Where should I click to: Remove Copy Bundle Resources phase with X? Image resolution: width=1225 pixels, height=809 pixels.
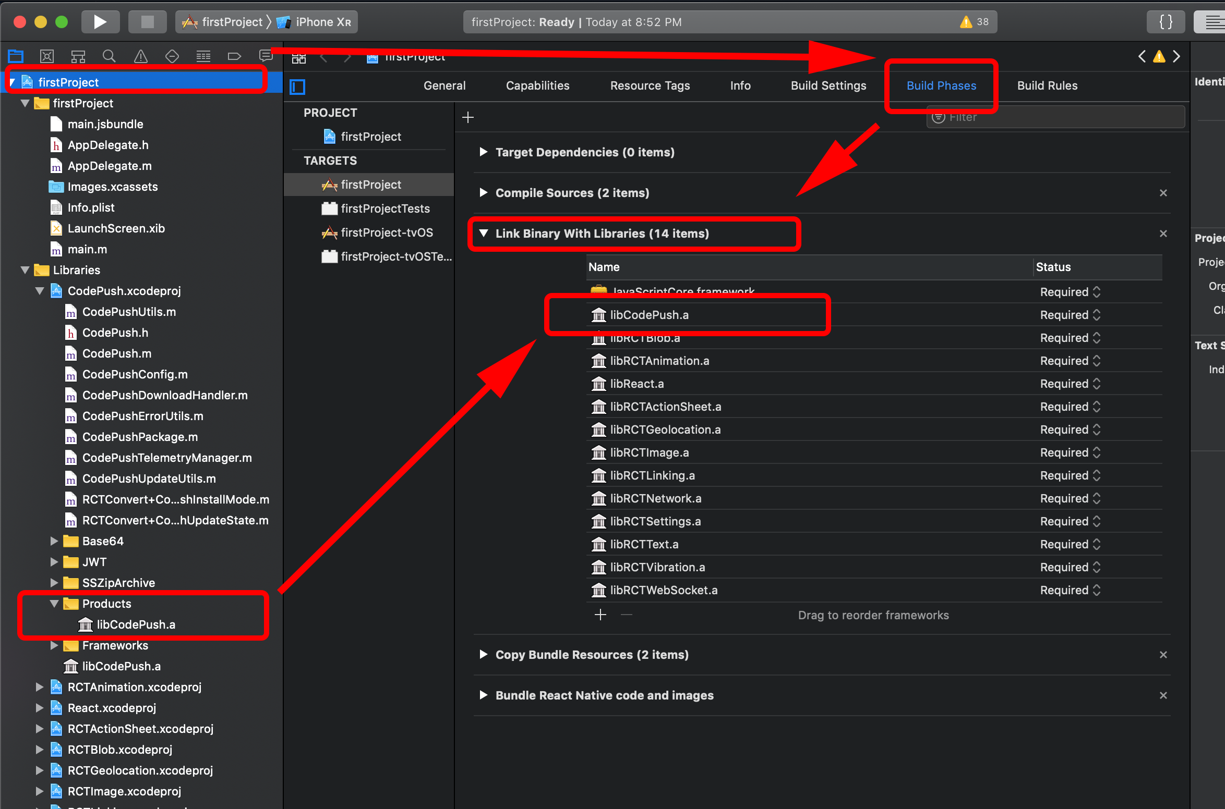pyautogui.click(x=1163, y=655)
